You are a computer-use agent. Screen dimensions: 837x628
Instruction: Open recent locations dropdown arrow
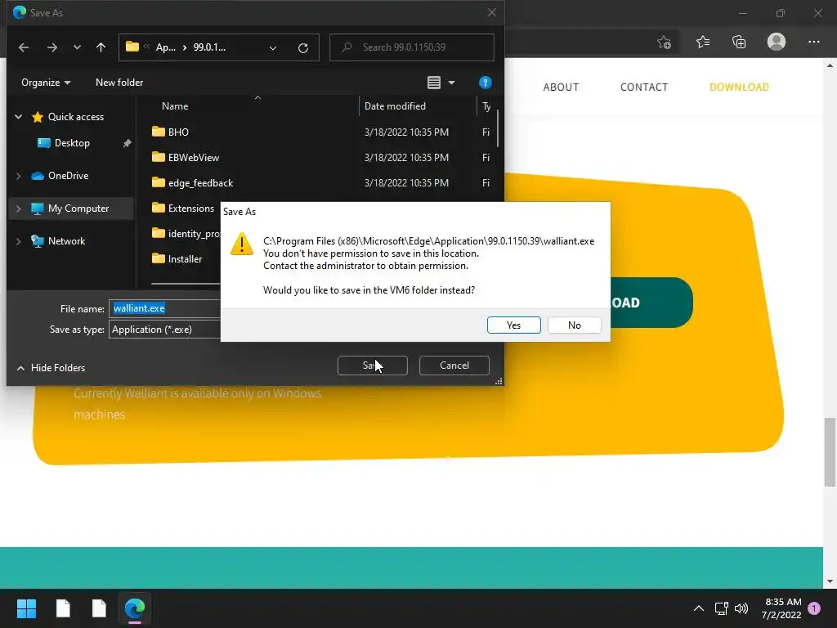point(77,47)
